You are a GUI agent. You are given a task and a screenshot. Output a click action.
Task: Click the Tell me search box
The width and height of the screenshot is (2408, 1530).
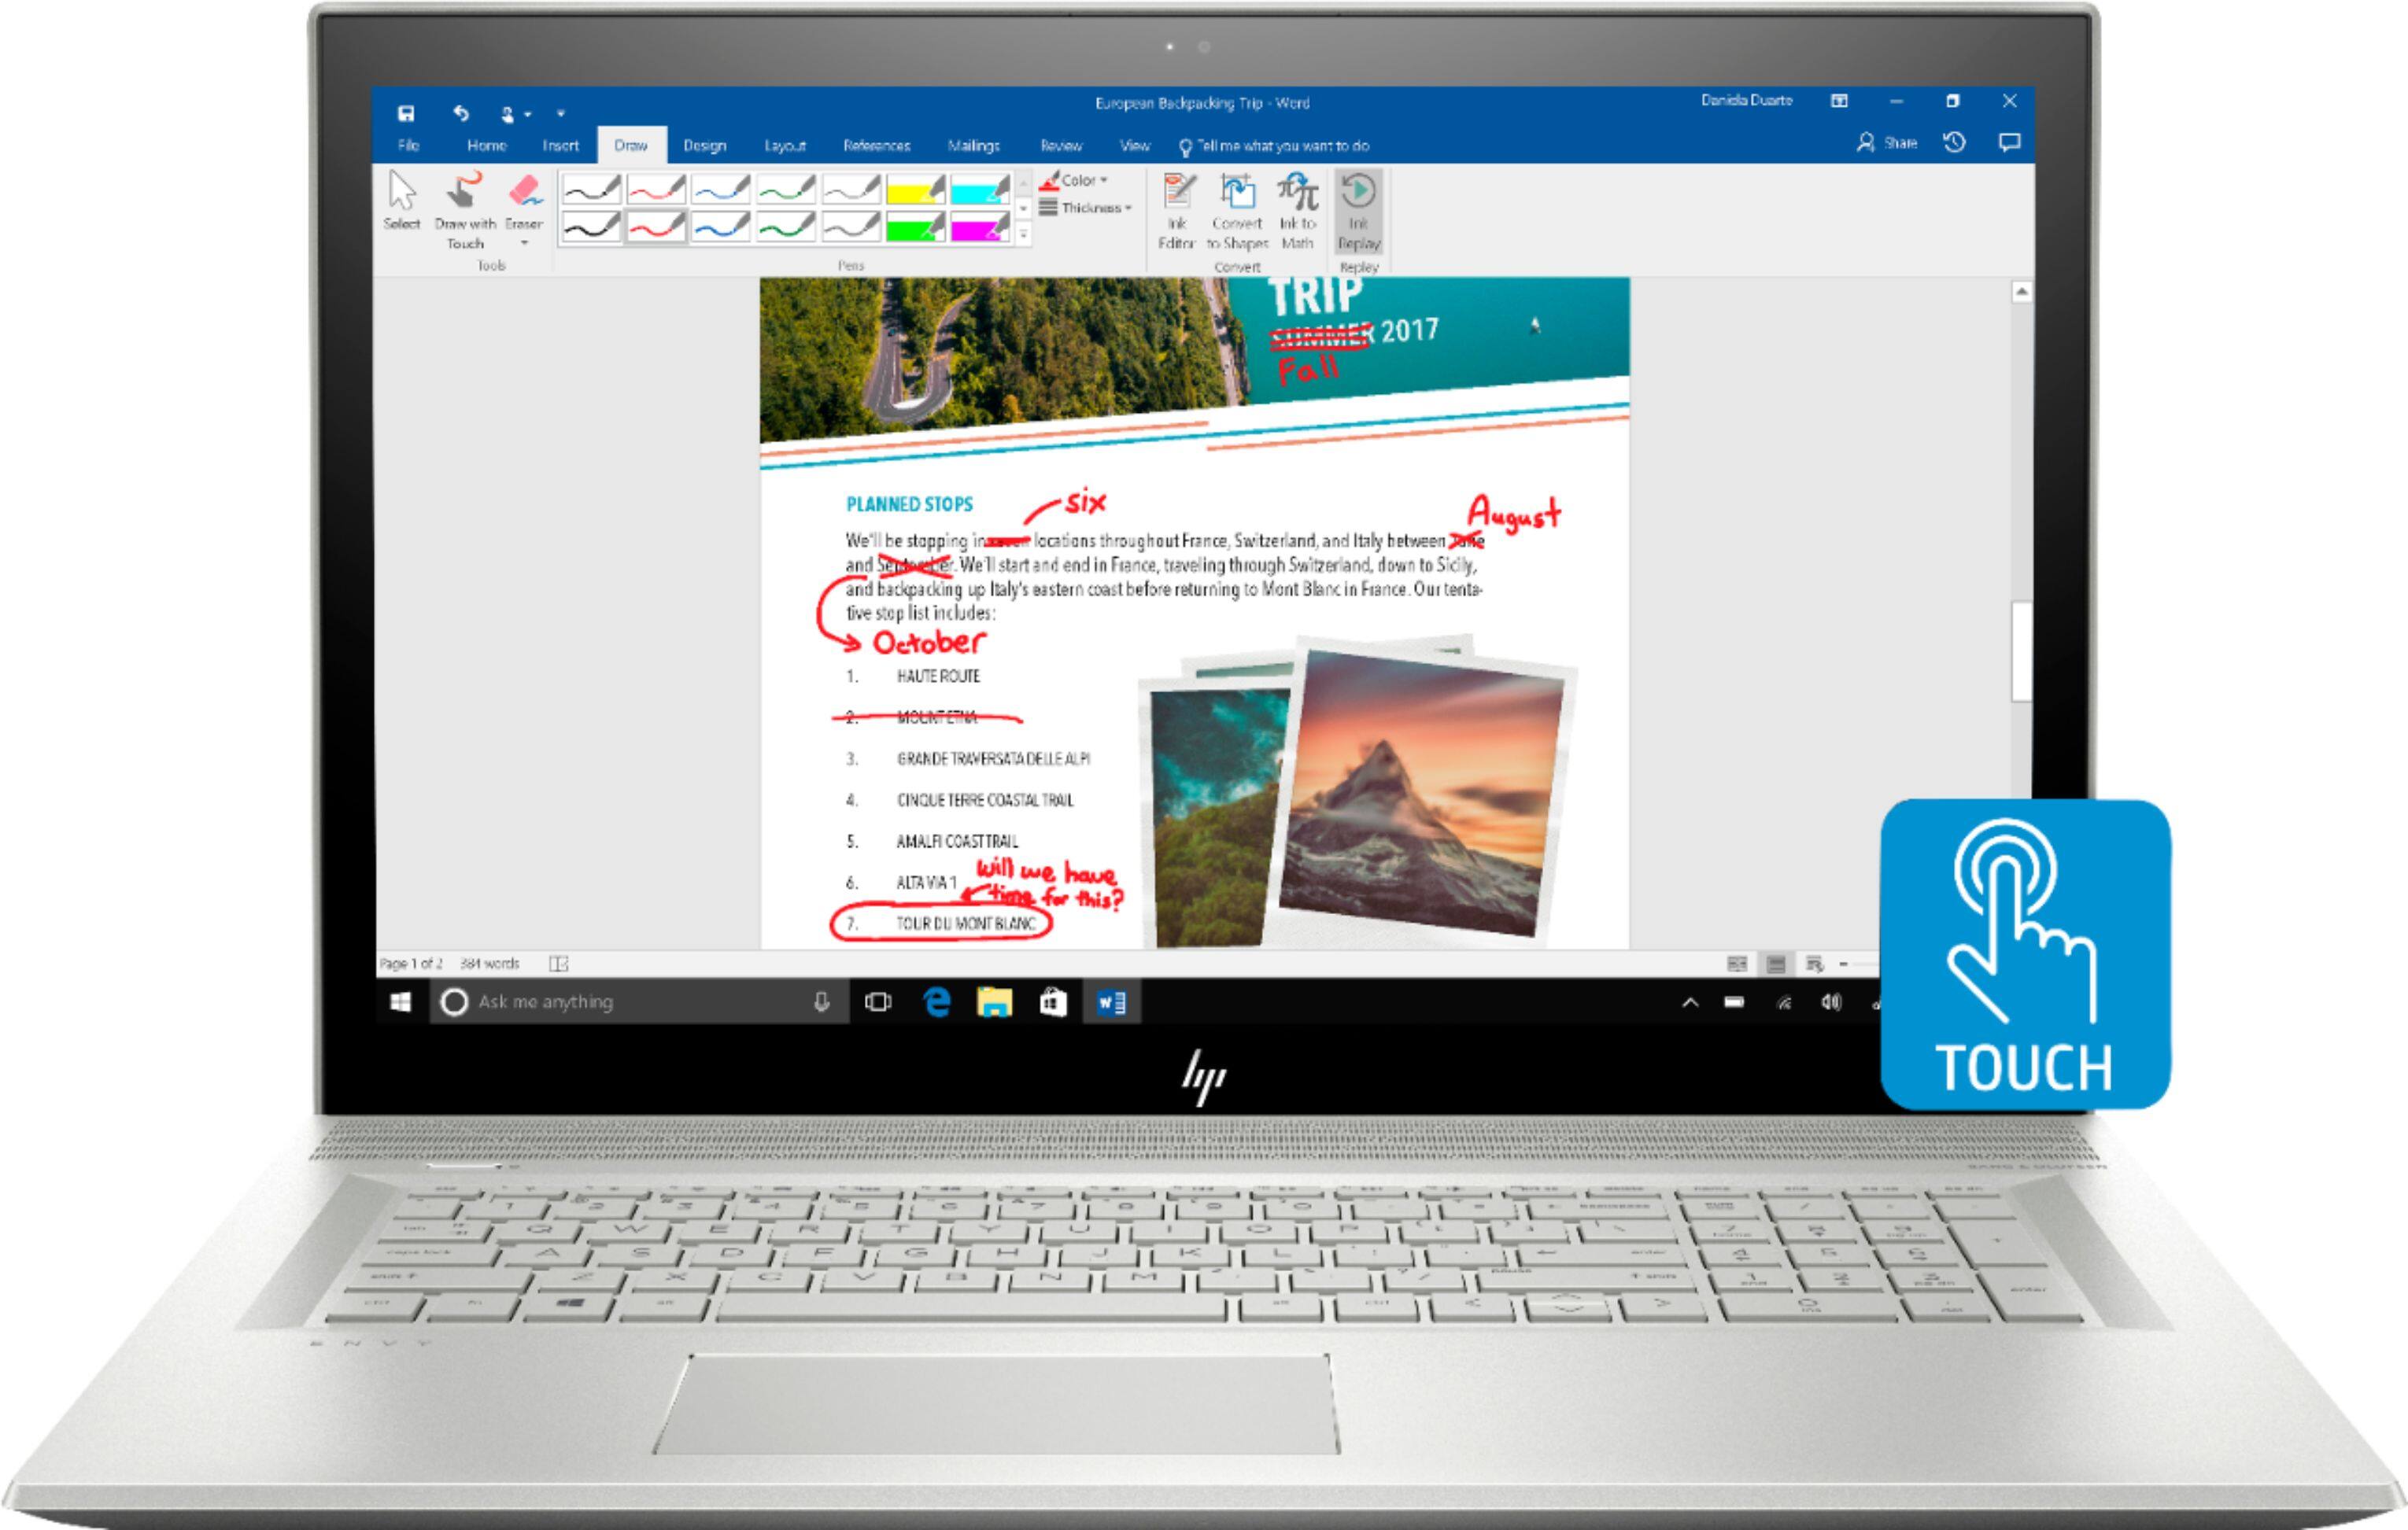click(x=1281, y=146)
